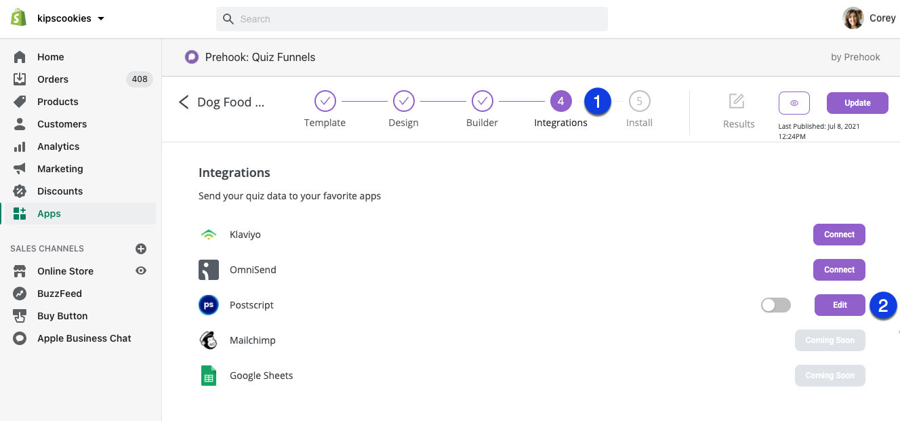Click the Buy Button channel icon
The image size is (900, 421).
click(x=20, y=316)
